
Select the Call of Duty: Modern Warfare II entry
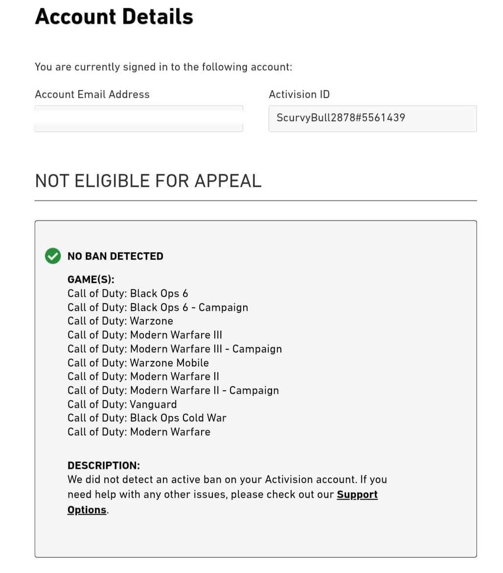point(143,377)
